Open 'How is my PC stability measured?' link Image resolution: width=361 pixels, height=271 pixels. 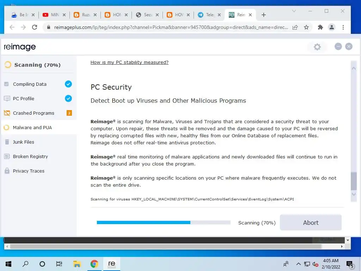tap(129, 62)
